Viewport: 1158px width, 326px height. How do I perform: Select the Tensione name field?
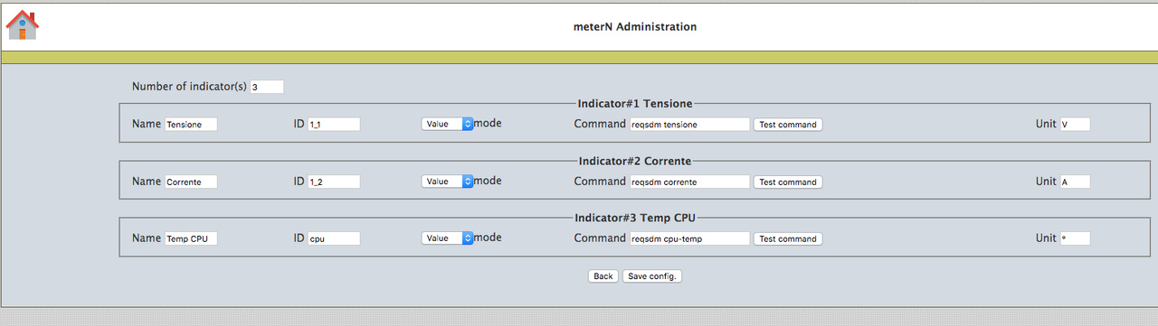pos(191,125)
